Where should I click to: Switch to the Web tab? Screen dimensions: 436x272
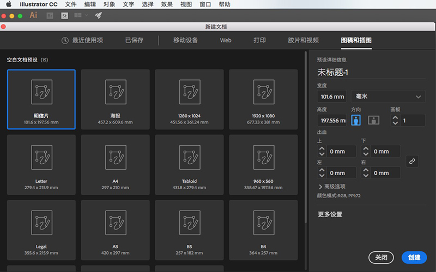coord(226,40)
